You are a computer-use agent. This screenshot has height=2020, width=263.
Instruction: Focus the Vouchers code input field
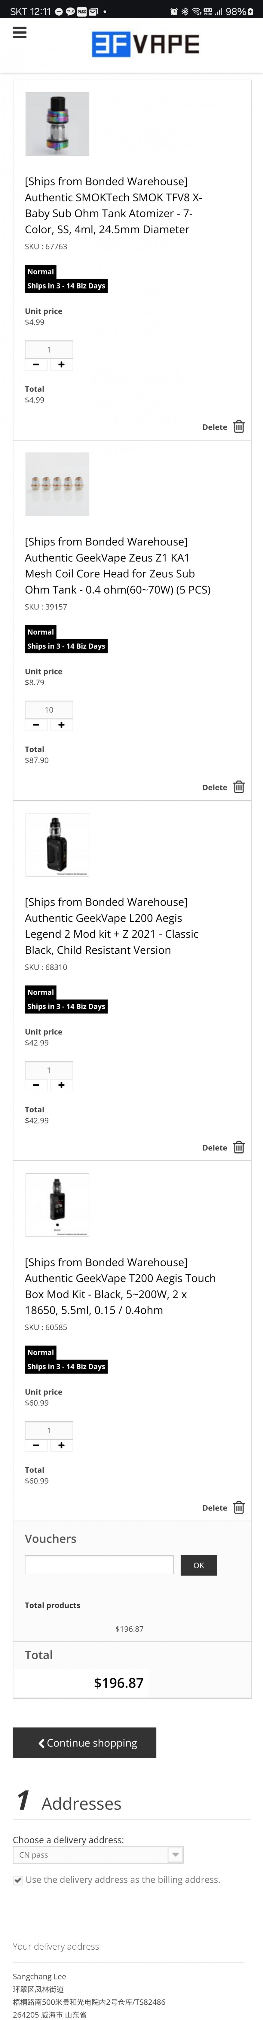99,1564
